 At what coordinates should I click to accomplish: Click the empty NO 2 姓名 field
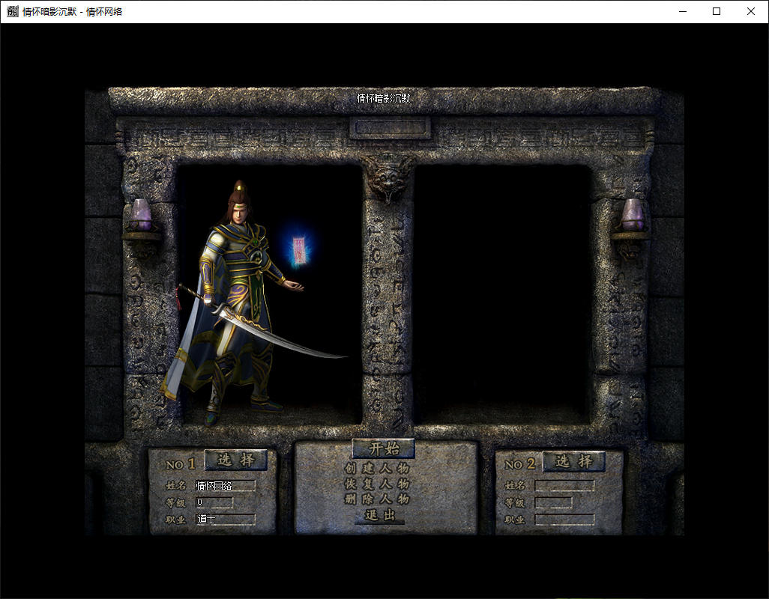click(564, 485)
